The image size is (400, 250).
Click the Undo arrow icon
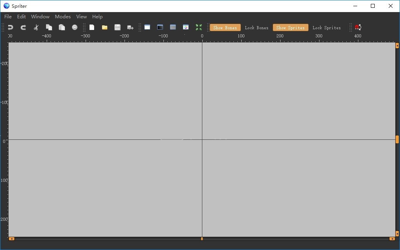(11, 27)
